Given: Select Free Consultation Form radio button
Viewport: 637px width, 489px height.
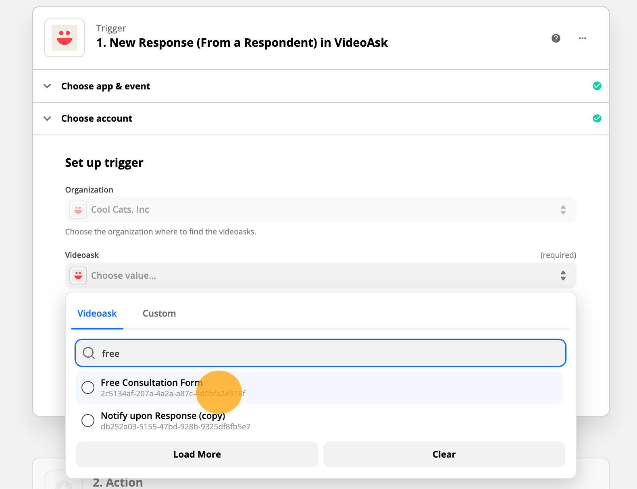Looking at the screenshot, I should click(88, 387).
